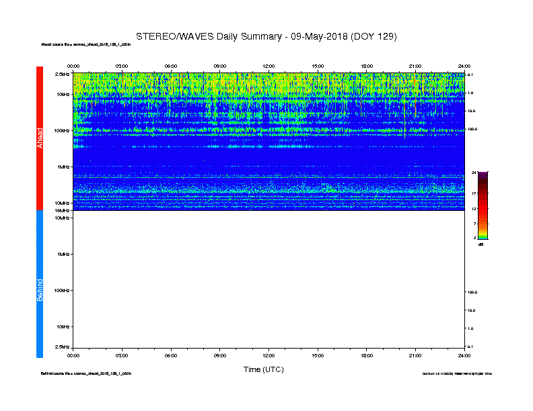Click the 1MHz label of Ahead plot
Image resolution: width=533 pixels, height=411 pixels.
pos(63,167)
